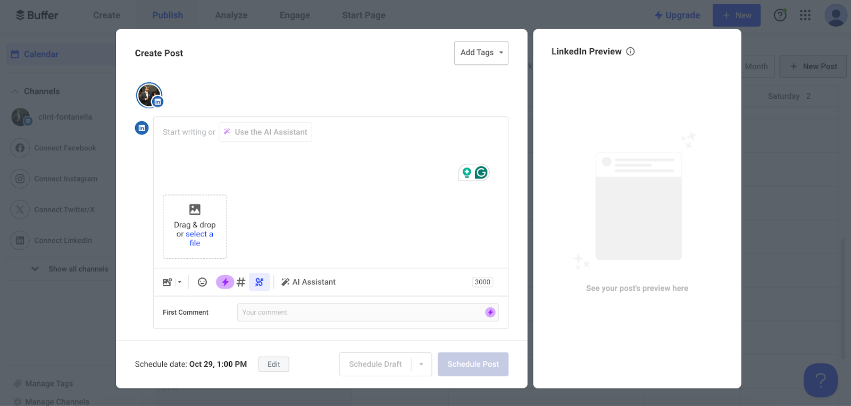851x406 pixels.
Task: Click the Calendar icon in sidebar
Action: pyautogui.click(x=15, y=54)
